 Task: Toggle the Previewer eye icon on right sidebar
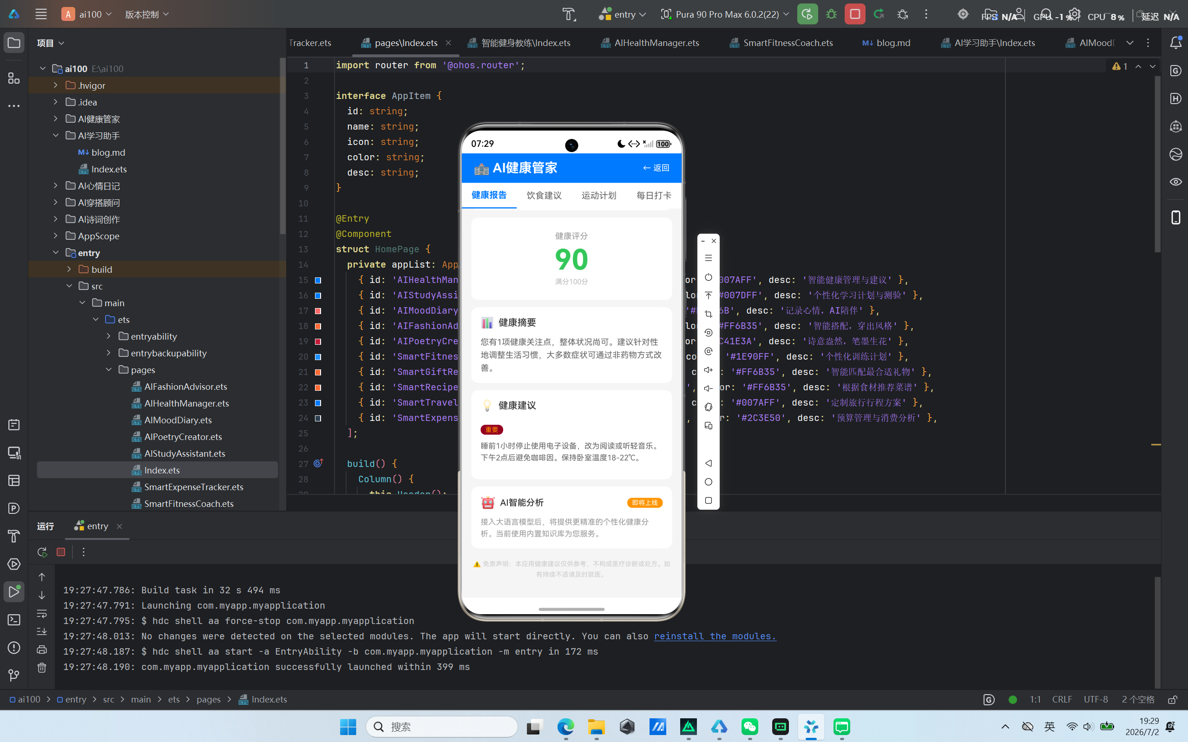point(1176,182)
